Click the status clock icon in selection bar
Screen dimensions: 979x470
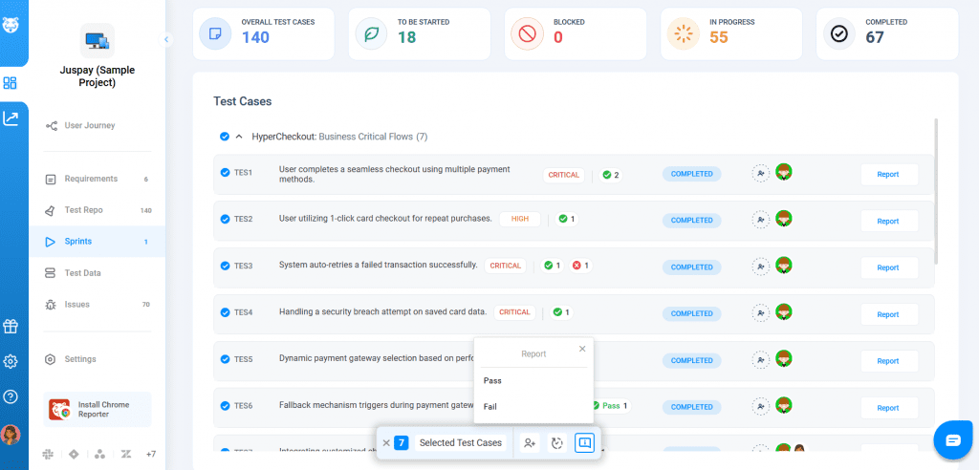(x=555, y=443)
